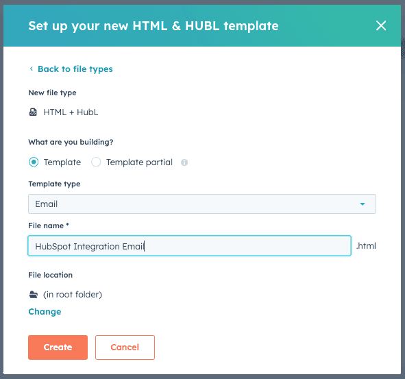The width and height of the screenshot is (405, 379).
Task: Click the 'Template partial' label text
Action: pos(139,162)
